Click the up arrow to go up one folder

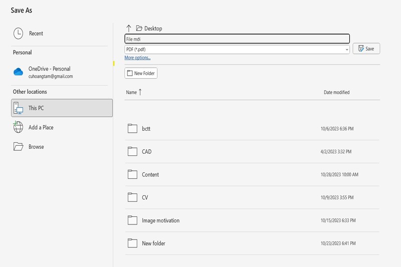click(129, 29)
